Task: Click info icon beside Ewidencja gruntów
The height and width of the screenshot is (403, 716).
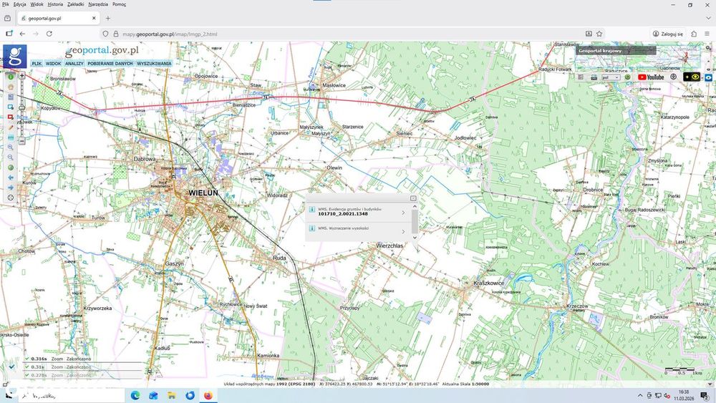Action: coord(312,209)
